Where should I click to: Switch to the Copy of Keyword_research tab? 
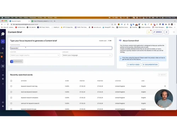[x=41, y=21]
